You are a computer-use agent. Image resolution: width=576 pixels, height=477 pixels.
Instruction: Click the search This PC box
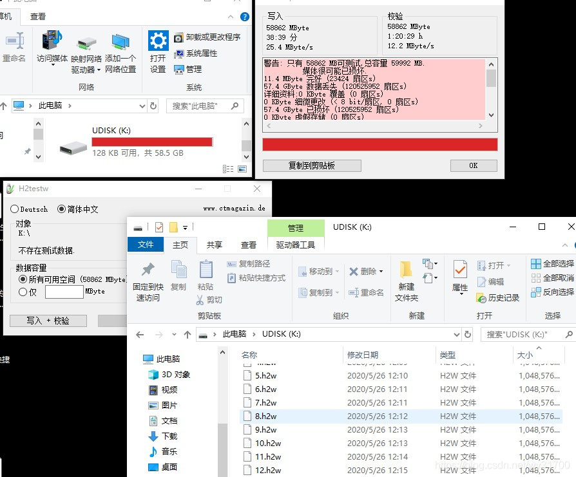205,106
